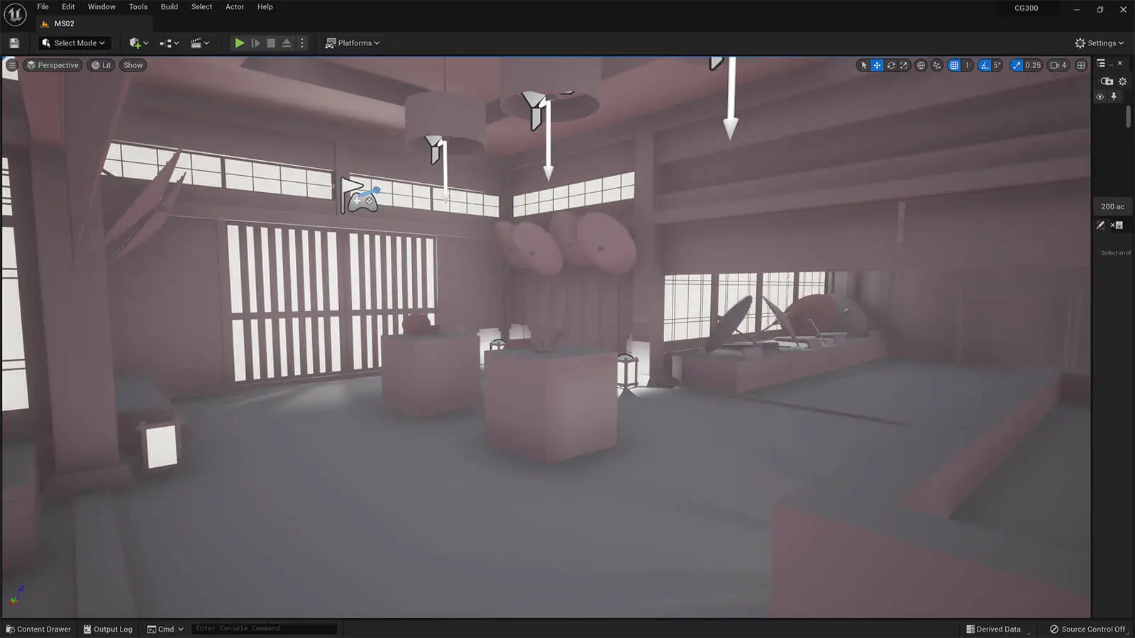Toggle surface snapping in the viewport
1135x638 pixels.
[x=937, y=65]
